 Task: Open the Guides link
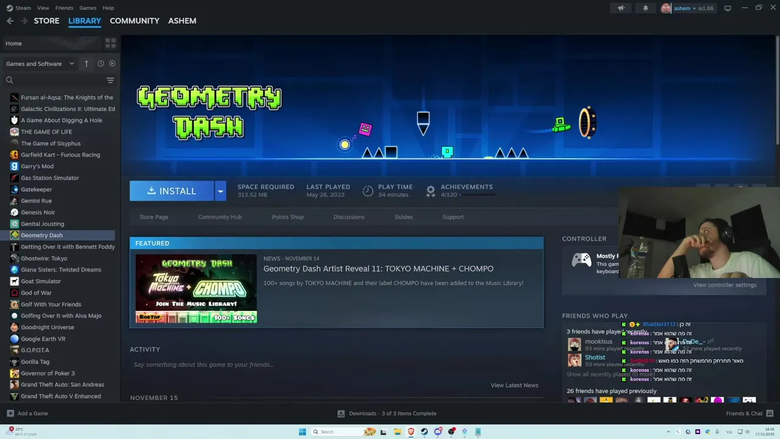[x=403, y=217]
